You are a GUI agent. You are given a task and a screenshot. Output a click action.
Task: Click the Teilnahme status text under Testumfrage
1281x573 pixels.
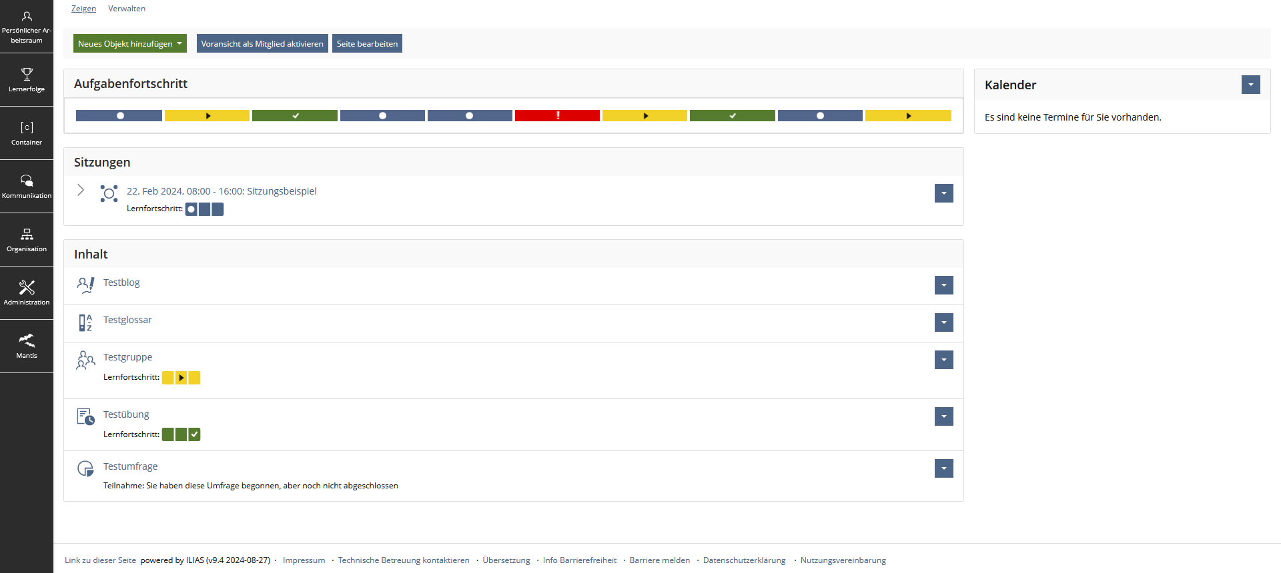pos(251,486)
